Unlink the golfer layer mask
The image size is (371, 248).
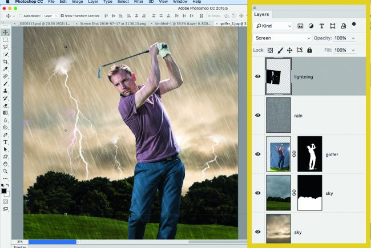point(294,154)
